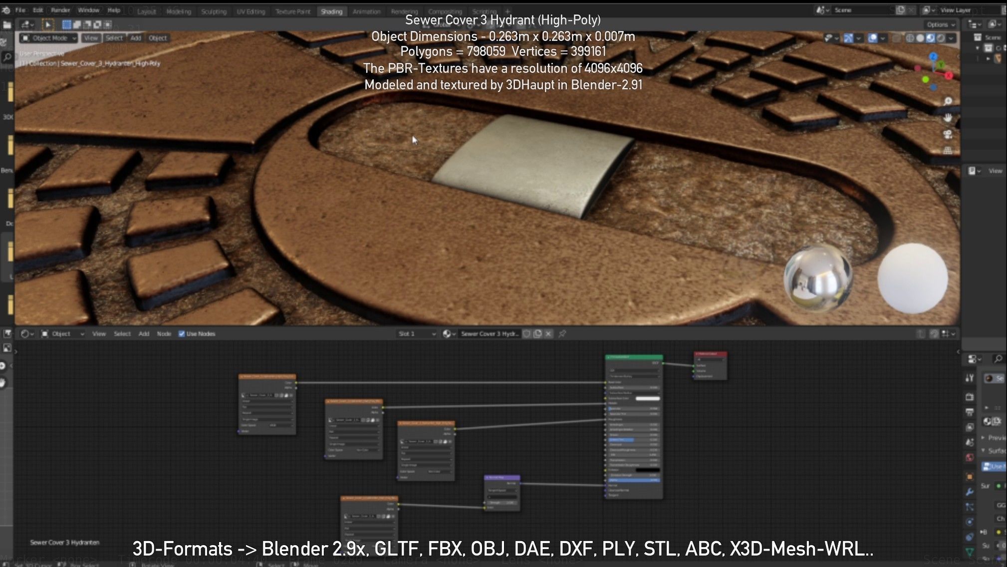The image size is (1007, 567).
Task: Open the viewport Add menu
Action: [135, 38]
